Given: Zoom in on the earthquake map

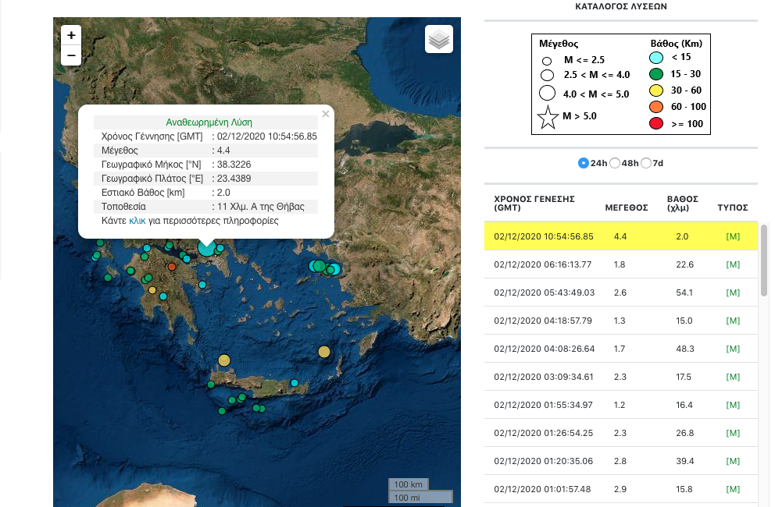Looking at the screenshot, I should coord(71,35).
